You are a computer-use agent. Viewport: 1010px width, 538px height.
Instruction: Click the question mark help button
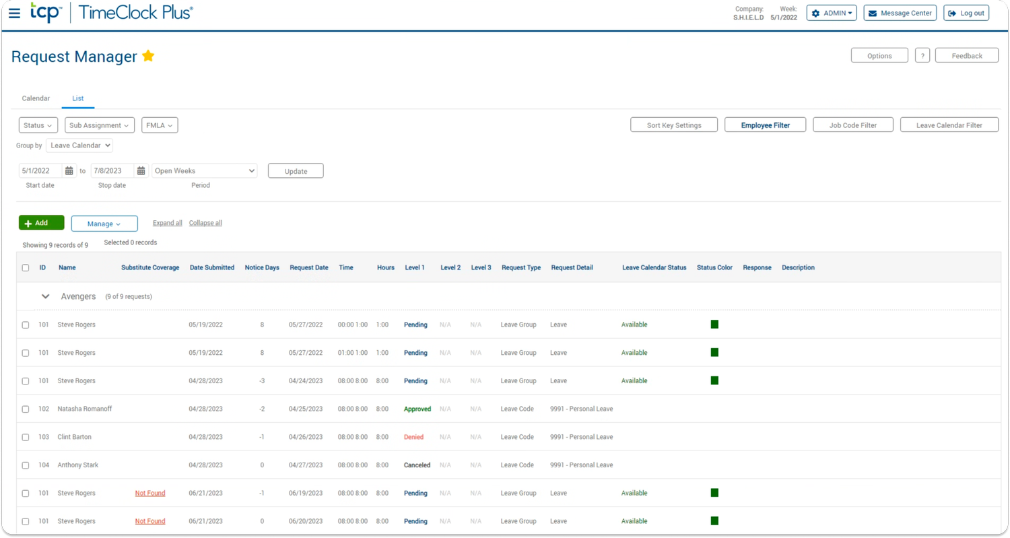point(922,56)
